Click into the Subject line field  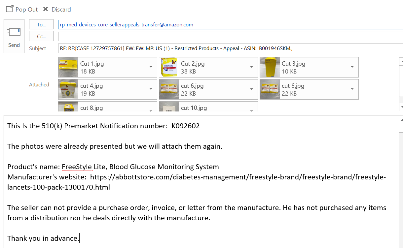[231, 48]
